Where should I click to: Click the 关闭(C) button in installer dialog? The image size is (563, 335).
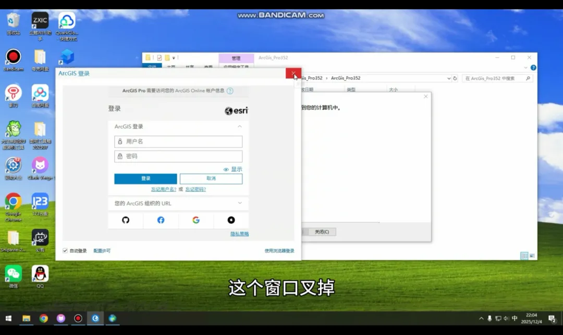tap(322, 232)
